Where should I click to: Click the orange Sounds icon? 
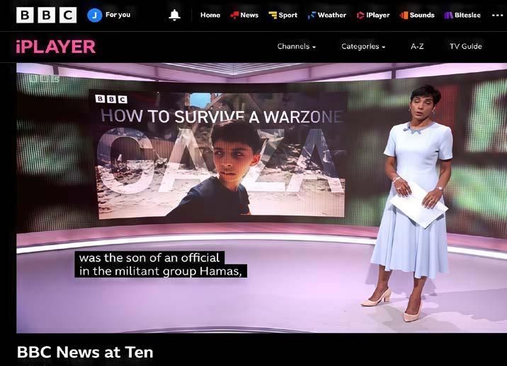pos(404,15)
